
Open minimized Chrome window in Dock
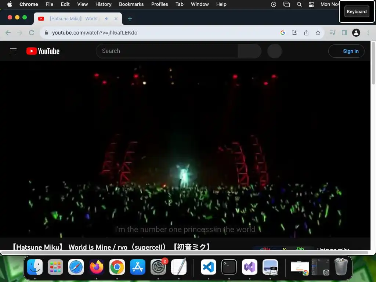coord(300,268)
